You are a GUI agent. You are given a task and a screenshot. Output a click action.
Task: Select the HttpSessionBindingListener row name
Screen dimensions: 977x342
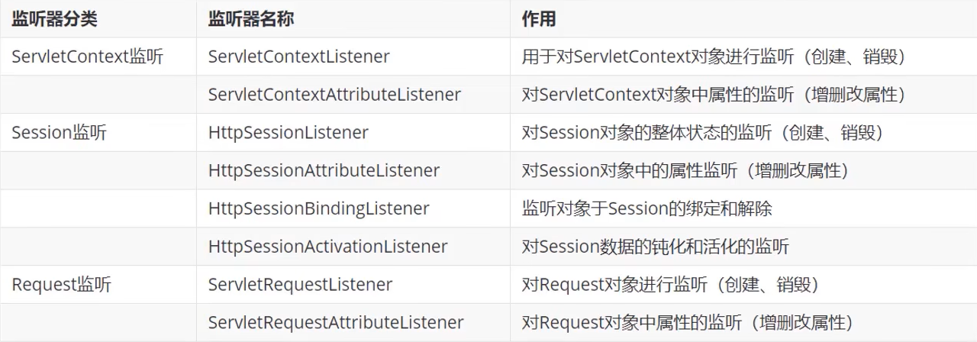(x=318, y=208)
